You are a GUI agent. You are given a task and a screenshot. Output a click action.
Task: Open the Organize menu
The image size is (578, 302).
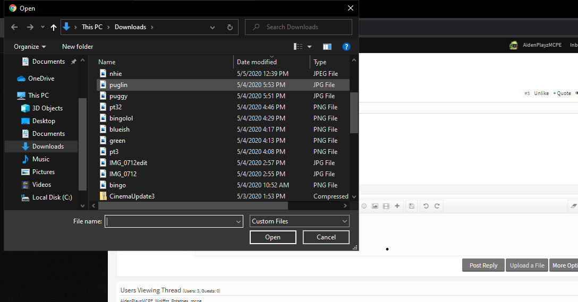[x=30, y=46]
